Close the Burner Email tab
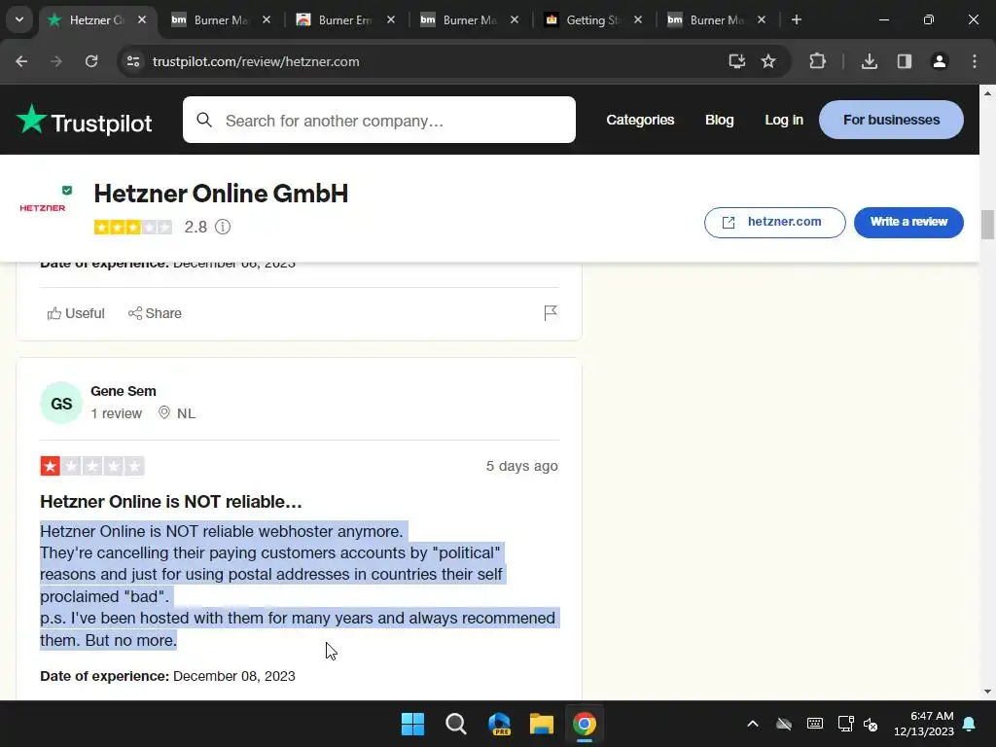996x747 pixels. 391,19
